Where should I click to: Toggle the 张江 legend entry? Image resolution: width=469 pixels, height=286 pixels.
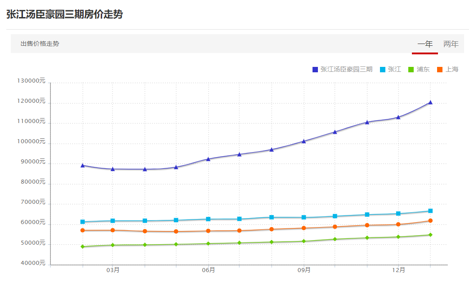pos(390,69)
